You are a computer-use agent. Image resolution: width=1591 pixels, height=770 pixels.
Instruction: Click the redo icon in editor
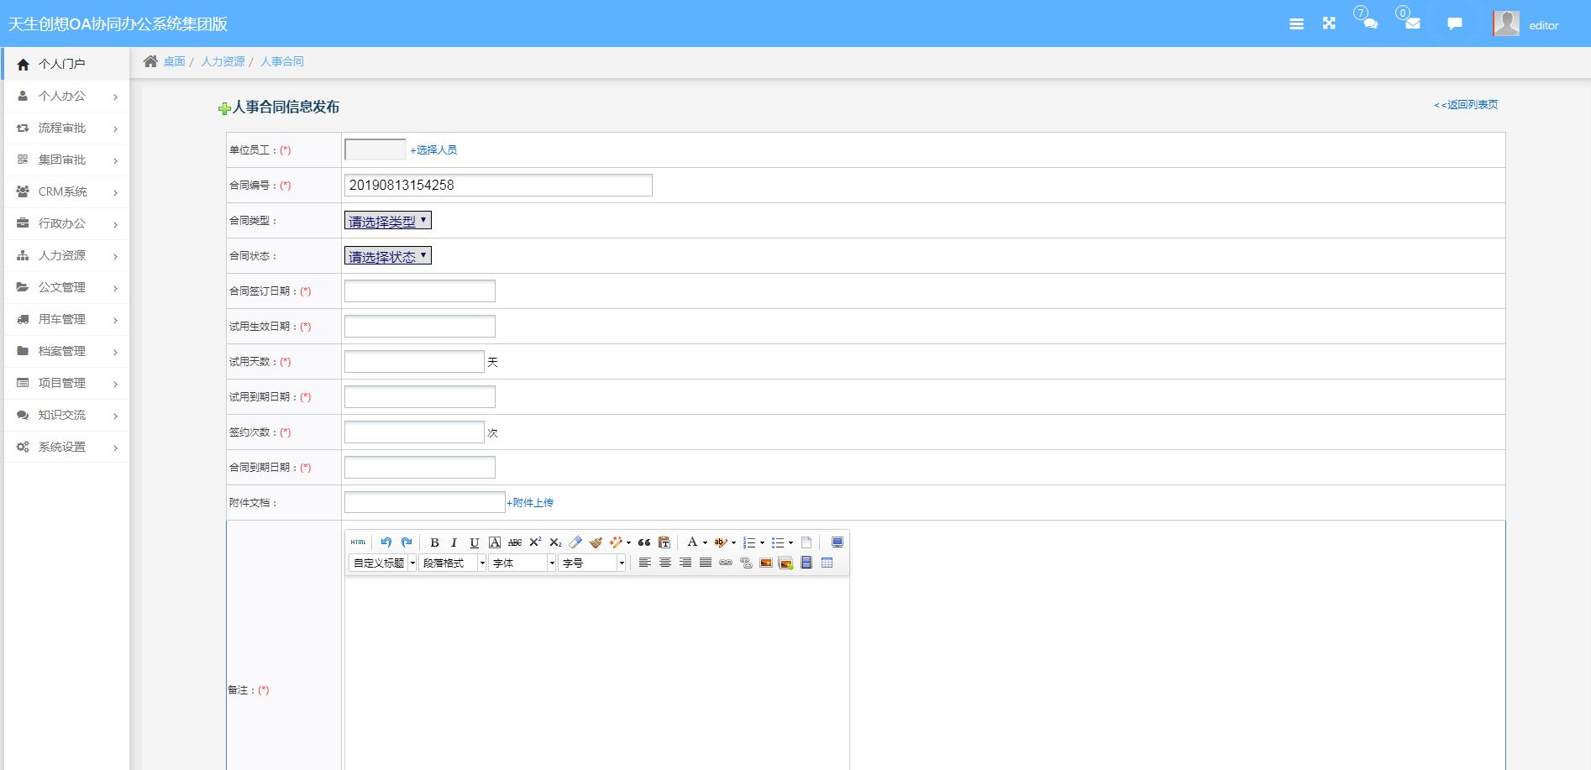[x=407, y=542]
